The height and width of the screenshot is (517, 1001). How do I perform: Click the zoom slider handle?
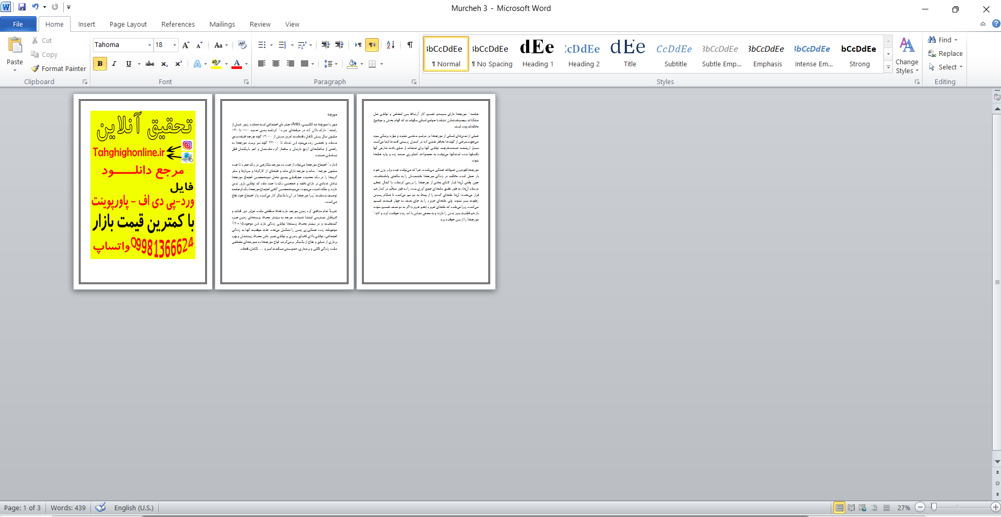click(934, 507)
